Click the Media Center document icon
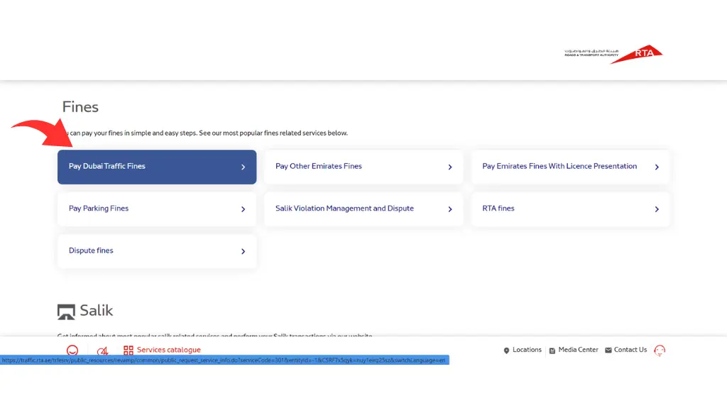The image size is (727, 396). click(552, 351)
